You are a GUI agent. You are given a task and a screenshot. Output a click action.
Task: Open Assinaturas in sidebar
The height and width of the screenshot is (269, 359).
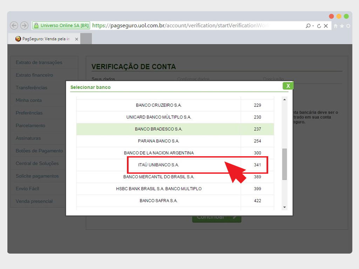[x=28, y=138]
